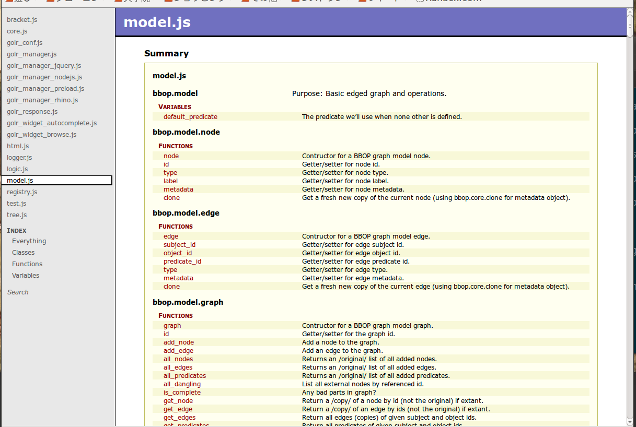Open the all_dangling function
This screenshot has width=636, height=427.
(x=182, y=384)
